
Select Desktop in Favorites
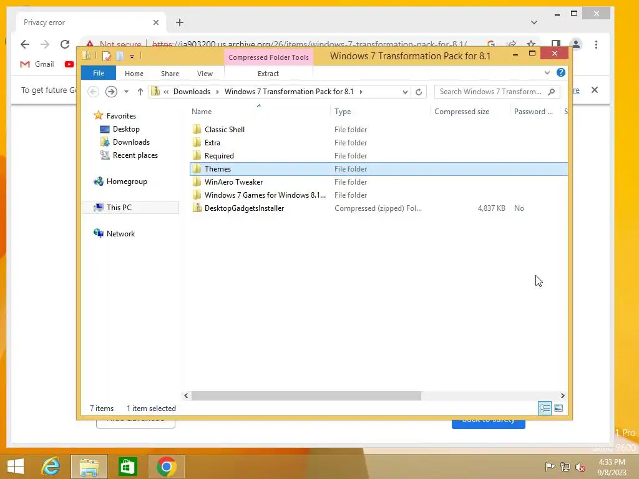click(x=126, y=129)
